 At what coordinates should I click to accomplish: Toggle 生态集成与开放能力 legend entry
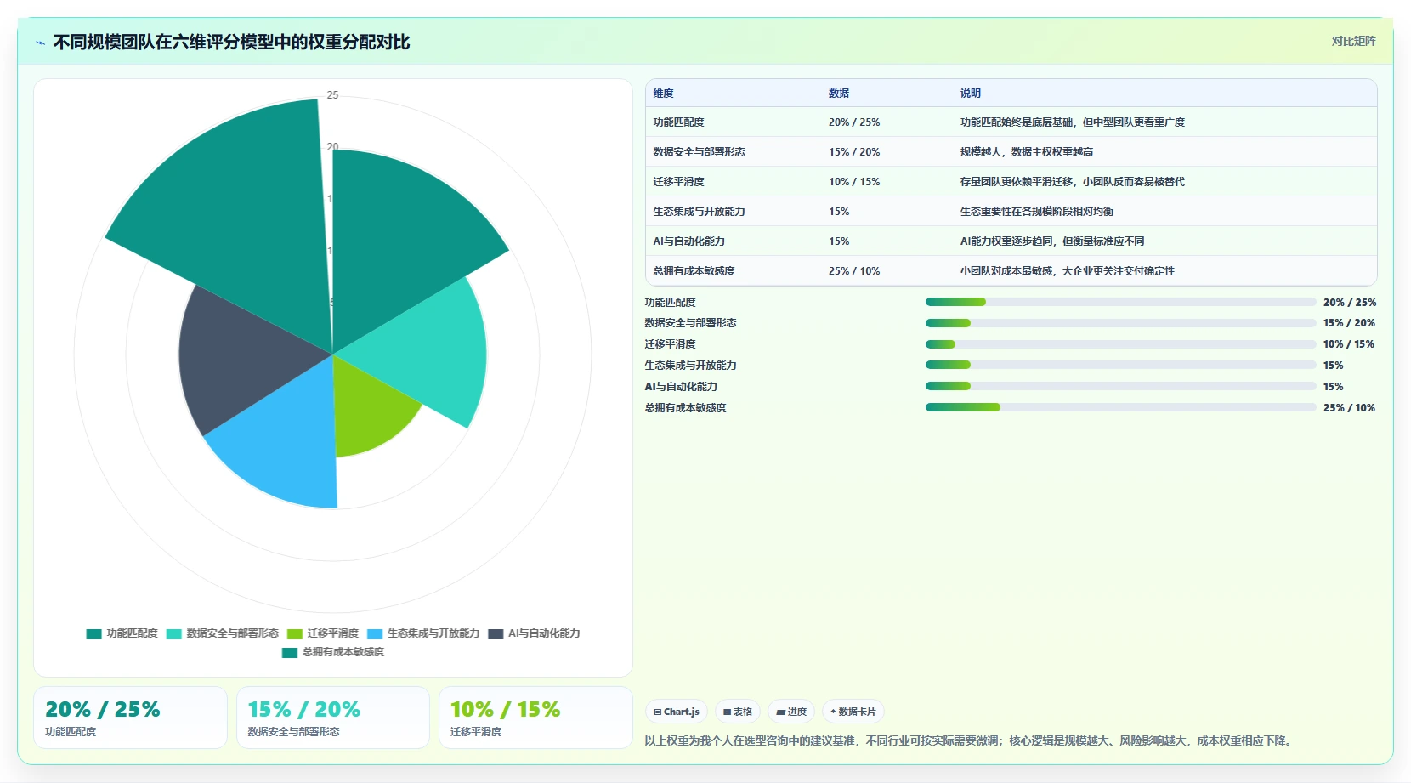click(423, 633)
